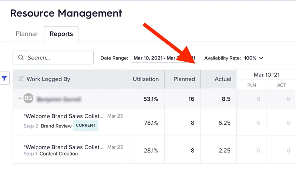
Task: Open the Date Range picker
Action: point(164,58)
